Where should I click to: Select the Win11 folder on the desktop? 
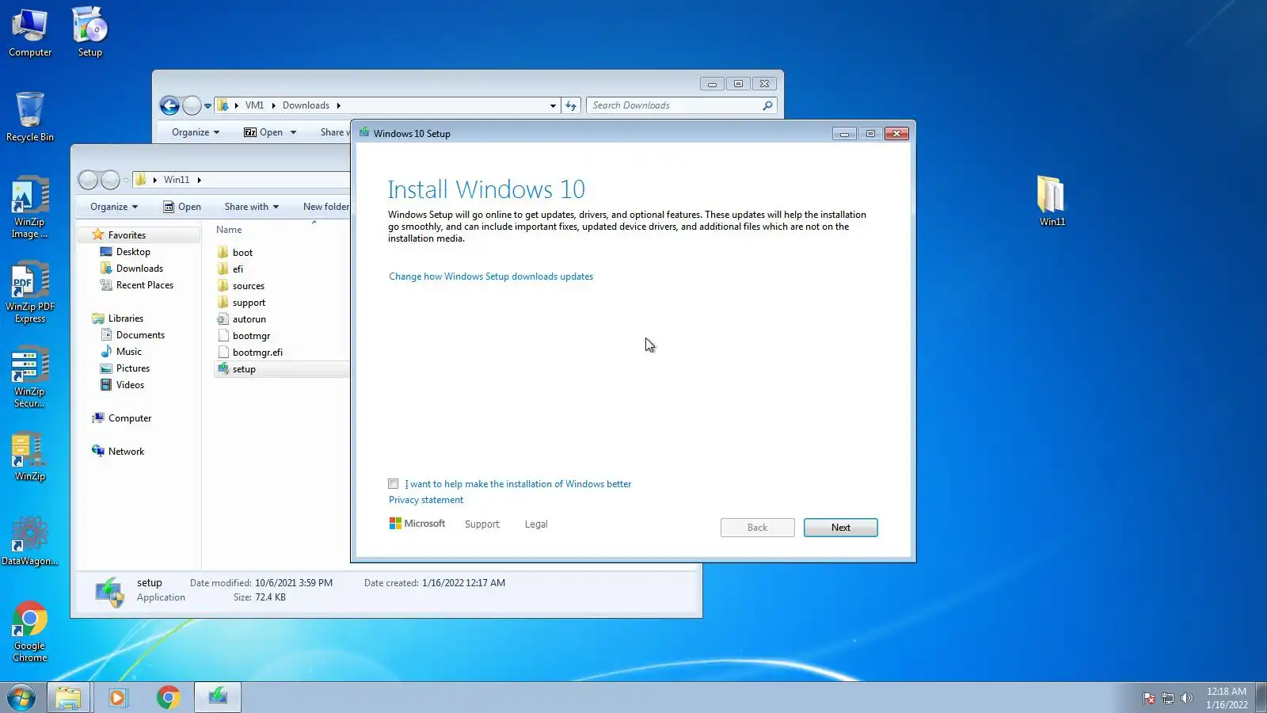(1052, 200)
